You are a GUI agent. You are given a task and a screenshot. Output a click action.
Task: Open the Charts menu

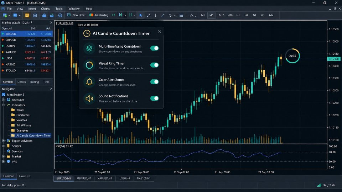45,9
